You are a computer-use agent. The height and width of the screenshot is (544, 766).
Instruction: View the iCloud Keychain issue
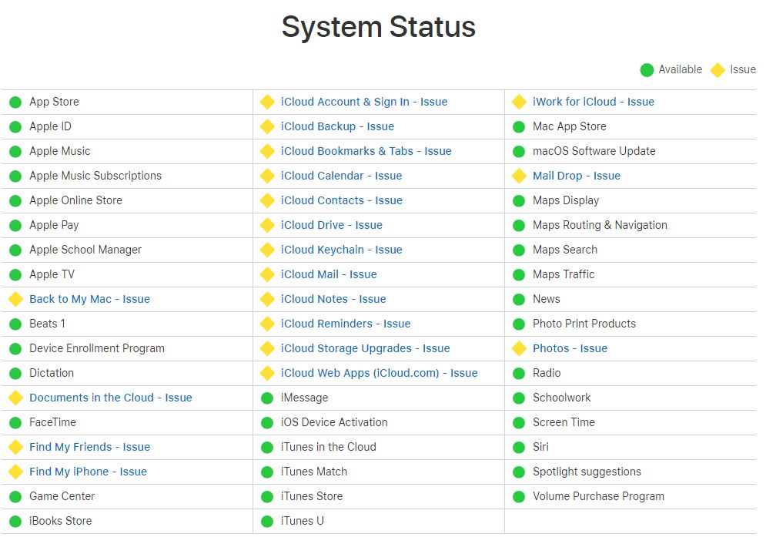[342, 250]
